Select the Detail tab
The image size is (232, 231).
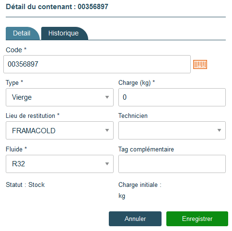tap(22, 34)
